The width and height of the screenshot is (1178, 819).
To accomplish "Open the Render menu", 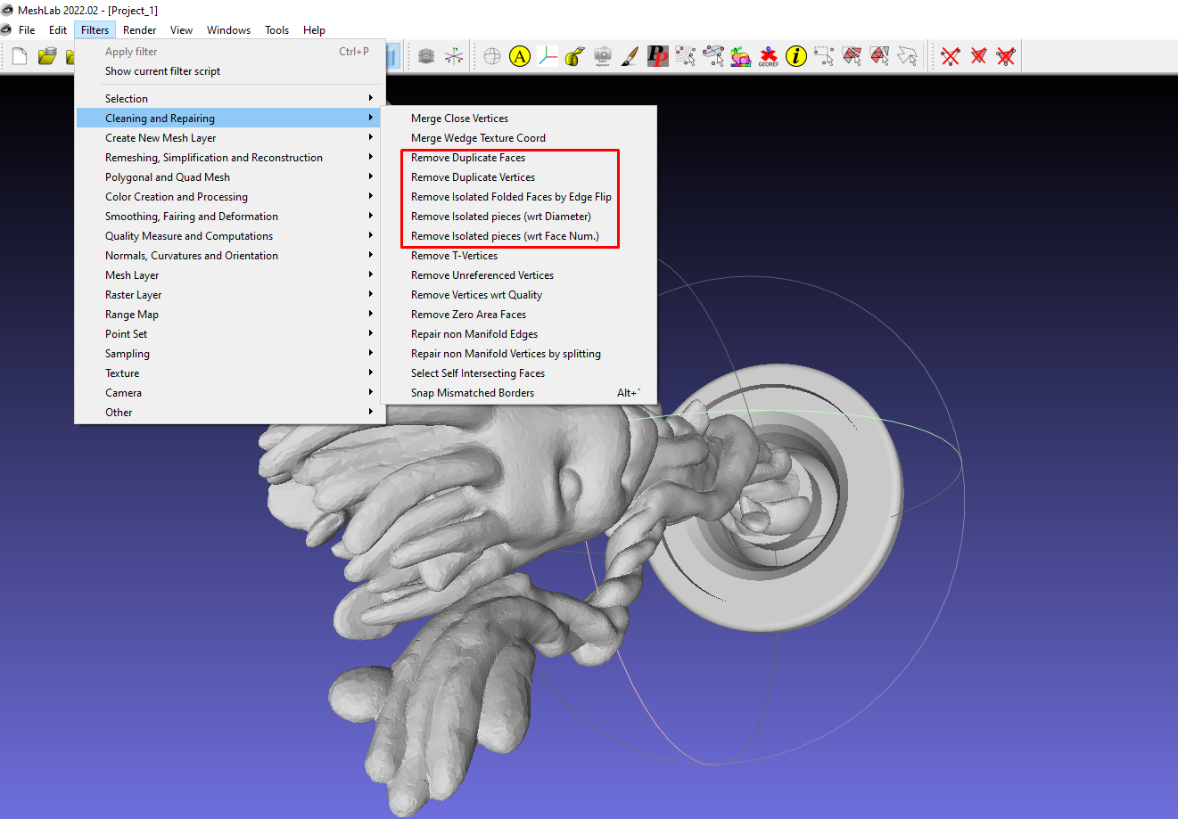I will (x=140, y=30).
